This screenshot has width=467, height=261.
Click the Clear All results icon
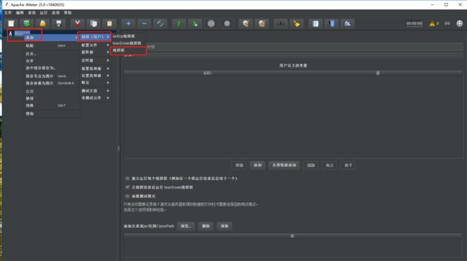point(262,24)
